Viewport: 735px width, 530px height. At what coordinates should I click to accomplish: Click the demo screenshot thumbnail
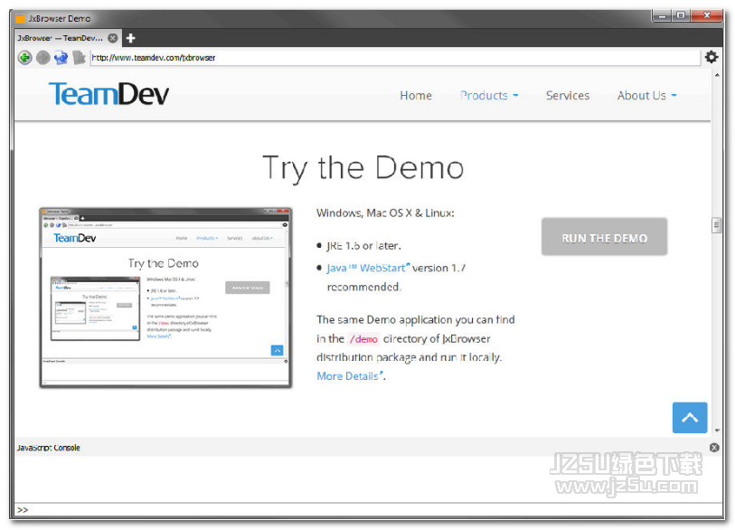tap(166, 298)
